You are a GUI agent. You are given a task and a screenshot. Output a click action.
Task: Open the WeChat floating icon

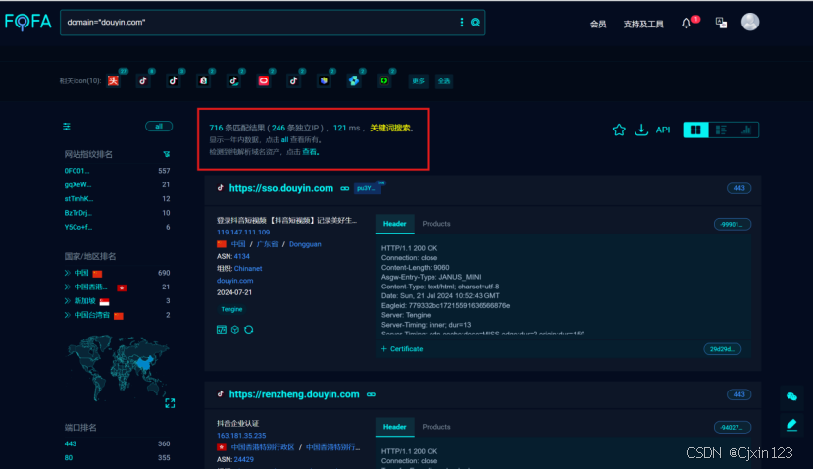point(791,397)
